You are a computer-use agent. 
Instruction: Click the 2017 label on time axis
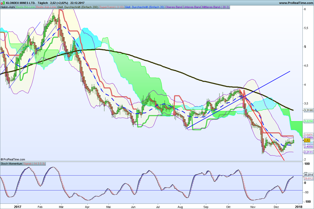[18, 206]
